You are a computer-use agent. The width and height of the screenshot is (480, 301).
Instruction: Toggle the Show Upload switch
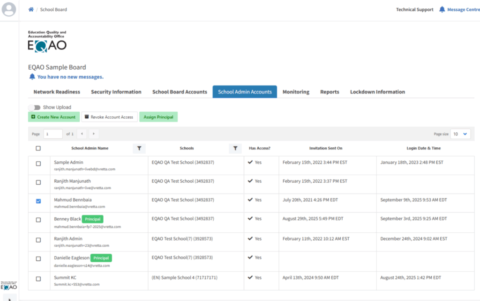tap(35, 107)
